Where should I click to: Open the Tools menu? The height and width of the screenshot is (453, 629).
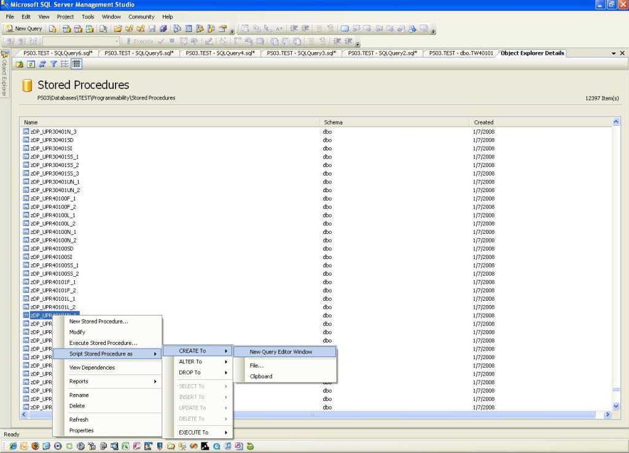(x=88, y=17)
